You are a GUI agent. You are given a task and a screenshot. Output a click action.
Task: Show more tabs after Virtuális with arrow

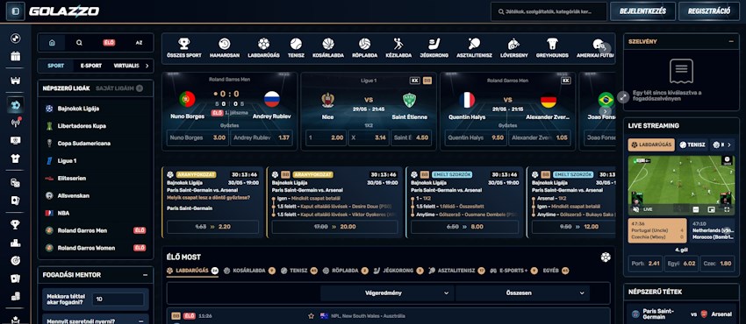[x=147, y=66]
